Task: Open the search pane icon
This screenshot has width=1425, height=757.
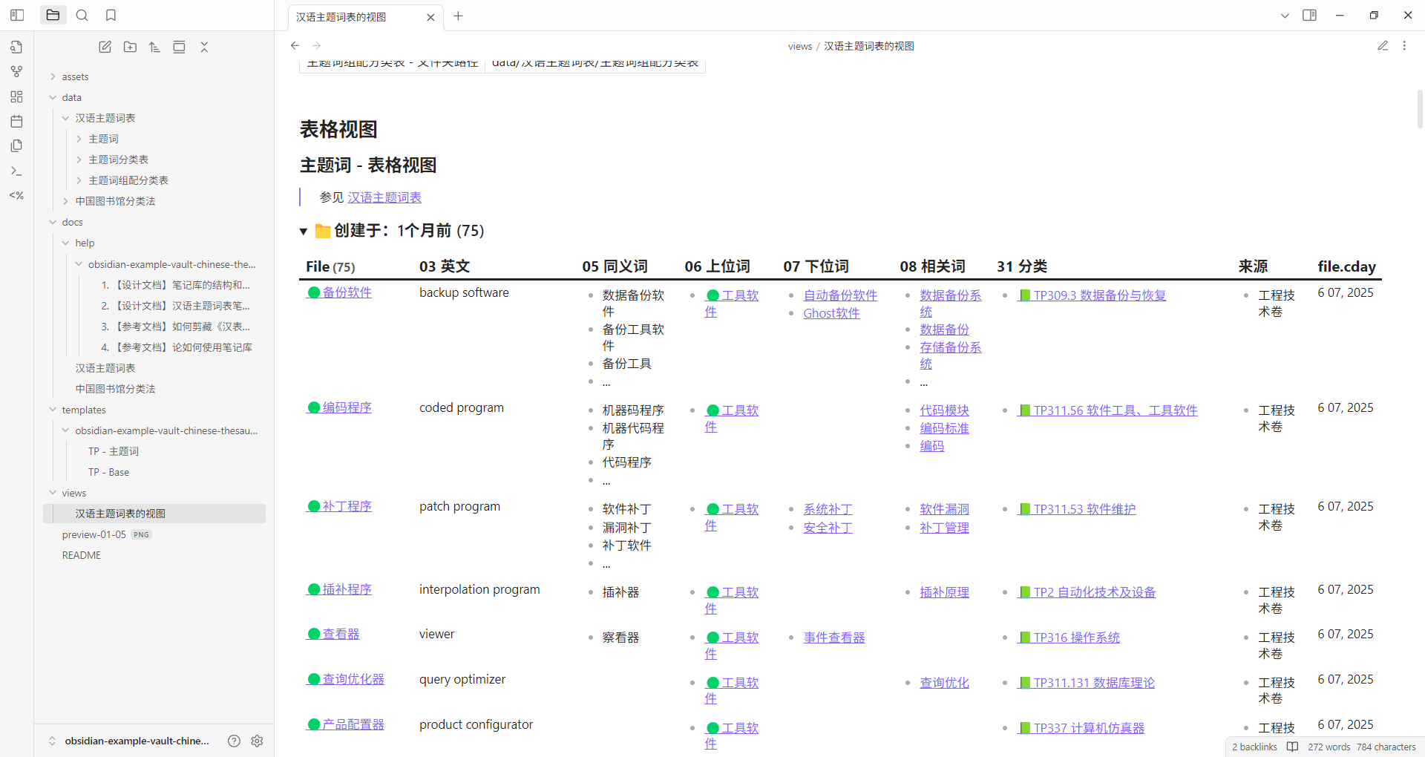Action: [82, 15]
